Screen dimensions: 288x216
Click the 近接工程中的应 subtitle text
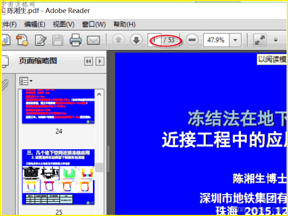point(224,140)
